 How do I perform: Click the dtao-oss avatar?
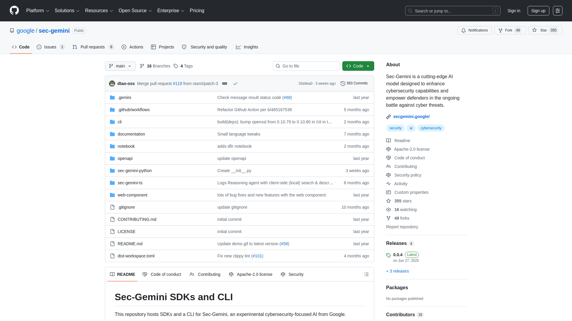coord(112,84)
